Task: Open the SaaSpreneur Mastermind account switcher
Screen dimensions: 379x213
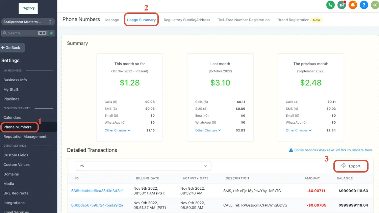Action: (28, 22)
